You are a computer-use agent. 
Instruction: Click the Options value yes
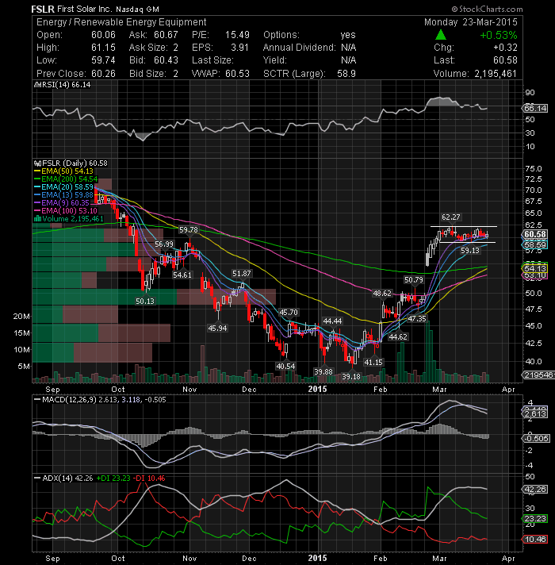click(348, 35)
